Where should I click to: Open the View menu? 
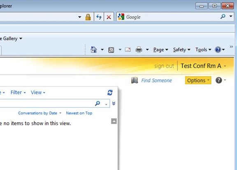pos(38,92)
